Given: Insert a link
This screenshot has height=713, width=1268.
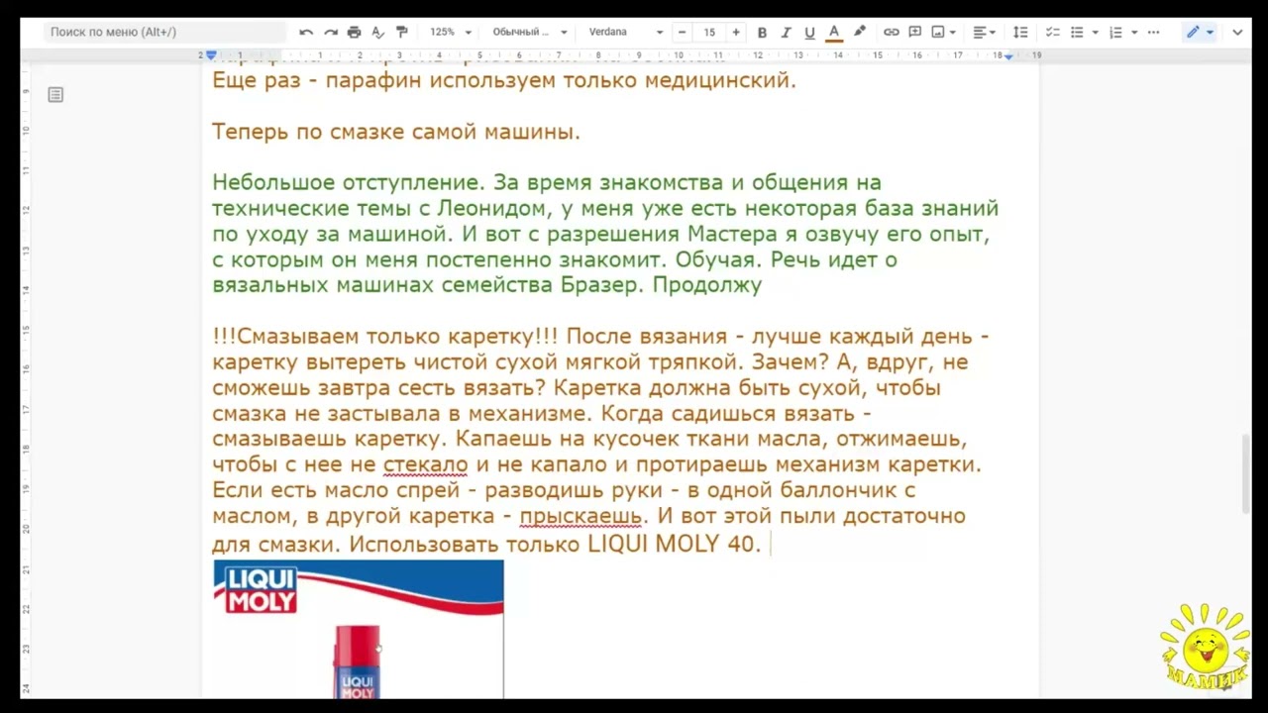Looking at the screenshot, I should 891,32.
